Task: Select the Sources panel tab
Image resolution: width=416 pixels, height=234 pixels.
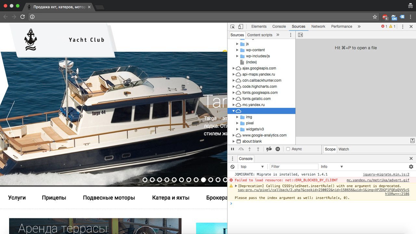Action: (298, 27)
